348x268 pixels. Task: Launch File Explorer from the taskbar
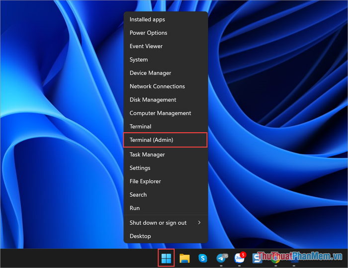point(184,258)
